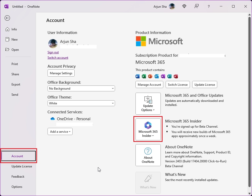The image size is (252, 196).
Task: Open the Feedback menu item
Action: [18, 176]
